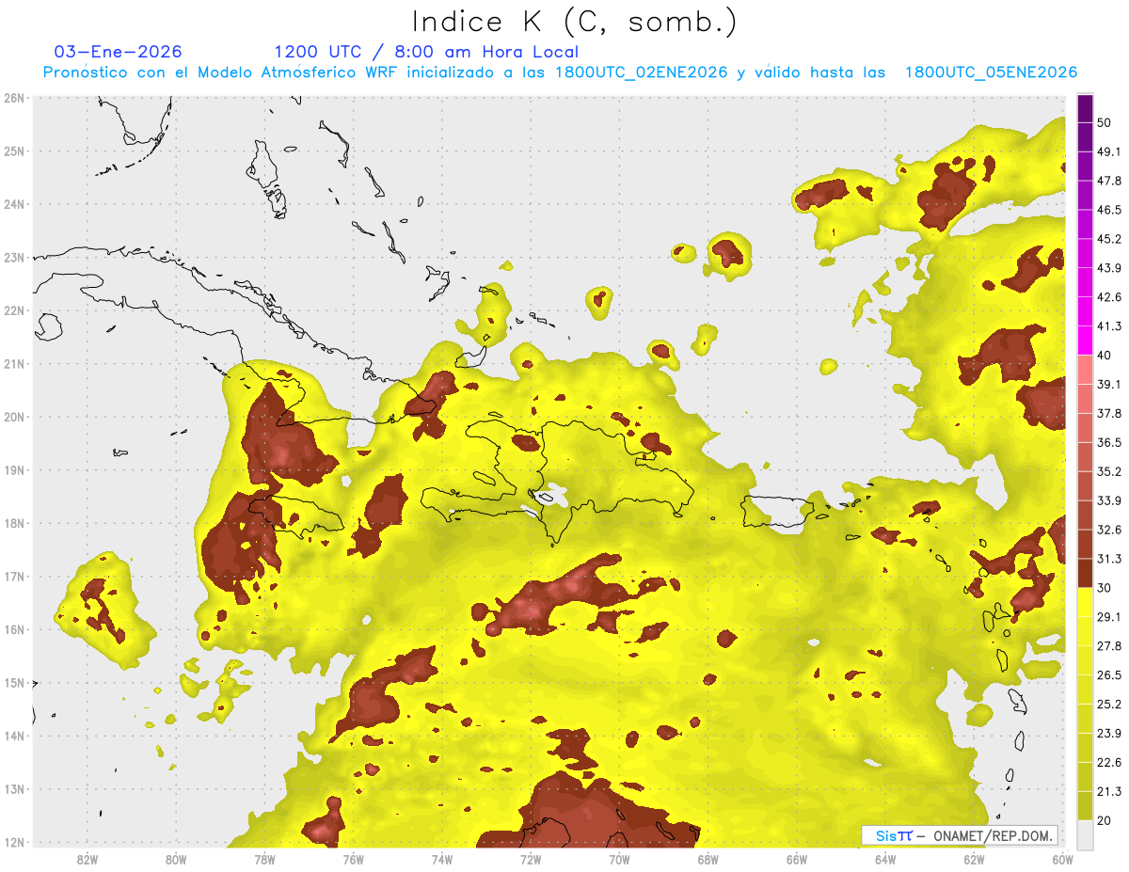
Task: Click colorbar value 50
Action: [x=1104, y=122]
